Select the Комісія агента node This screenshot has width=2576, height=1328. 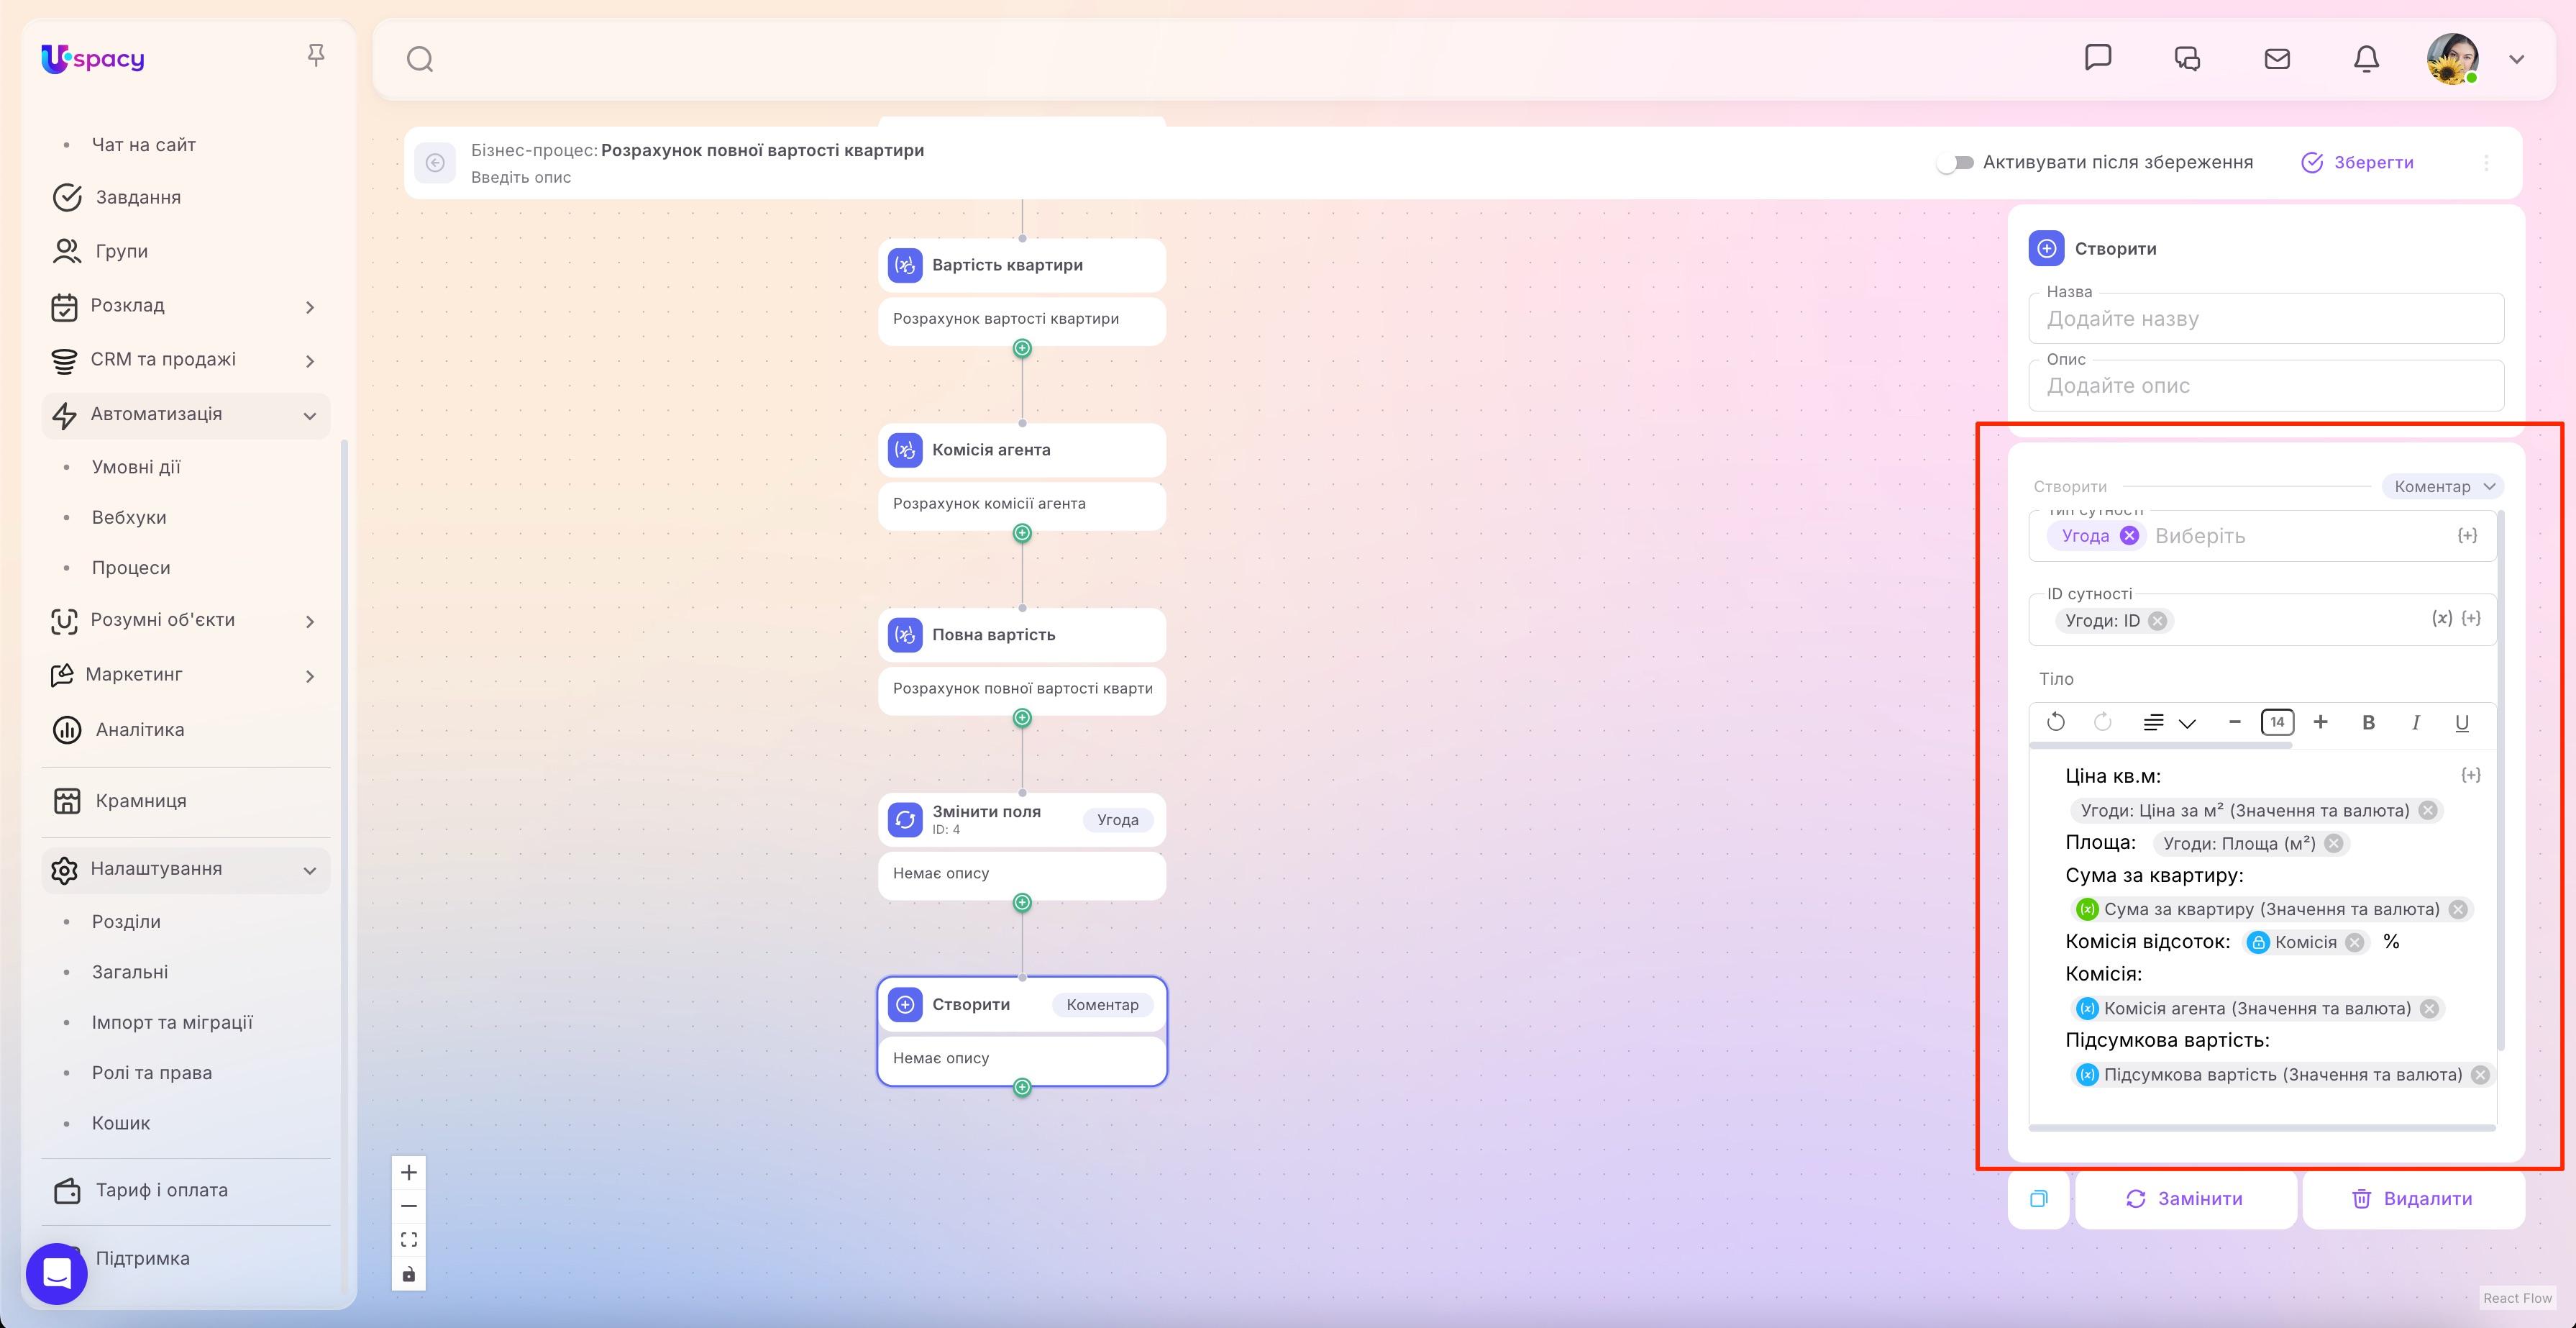pos(1022,450)
